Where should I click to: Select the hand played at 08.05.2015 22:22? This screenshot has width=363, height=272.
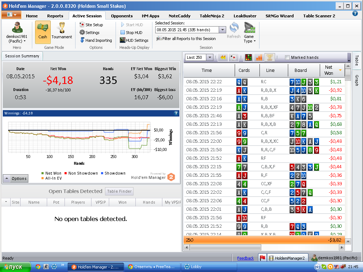tap(264, 82)
